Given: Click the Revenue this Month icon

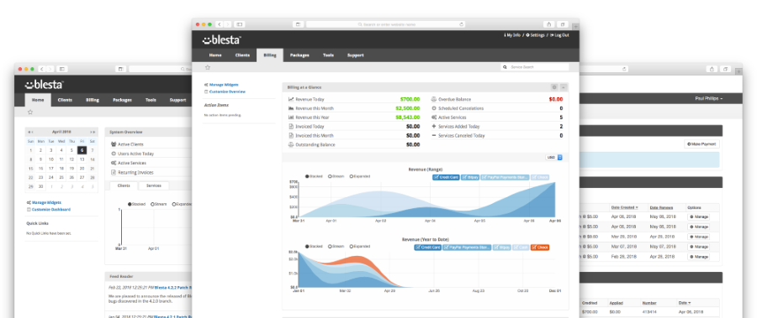Looking at the screenshot, I should [x=291, y=108].
